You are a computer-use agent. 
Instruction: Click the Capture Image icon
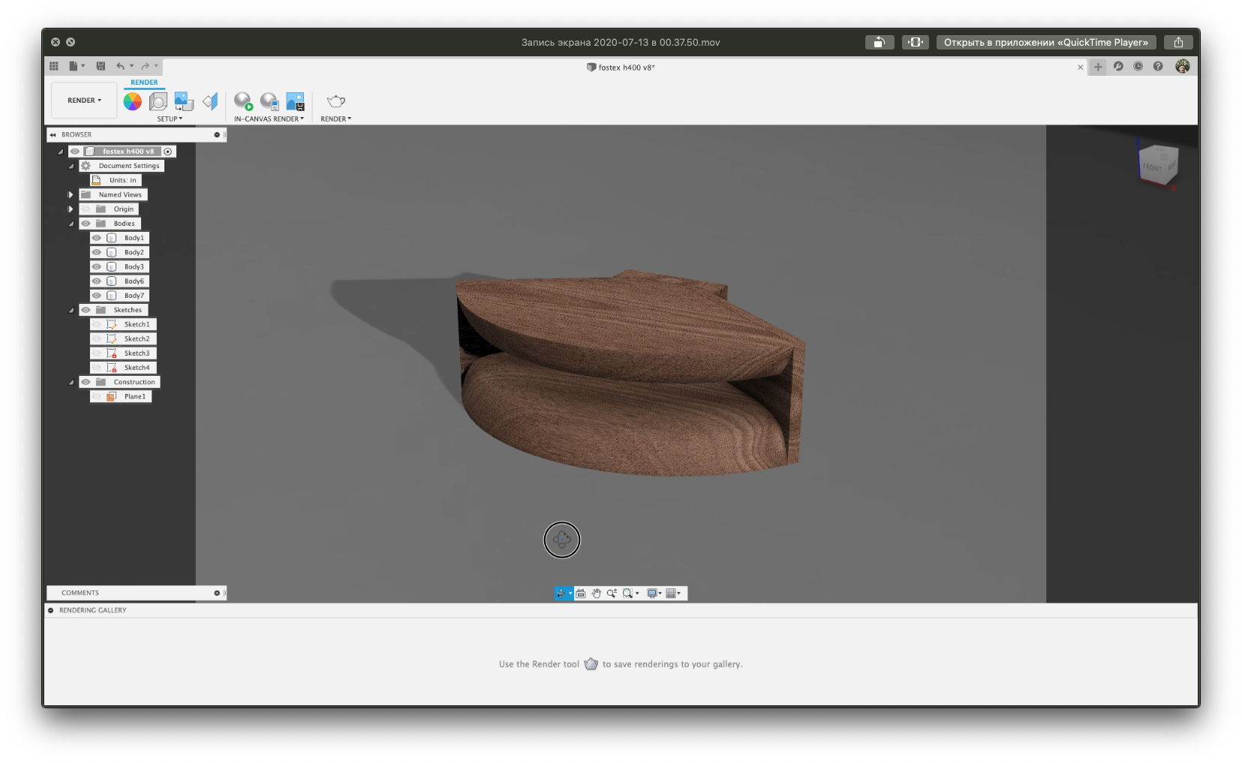(295, 101)
